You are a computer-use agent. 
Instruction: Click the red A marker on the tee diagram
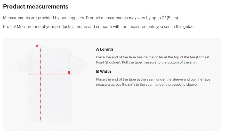[x=37, y=46]
